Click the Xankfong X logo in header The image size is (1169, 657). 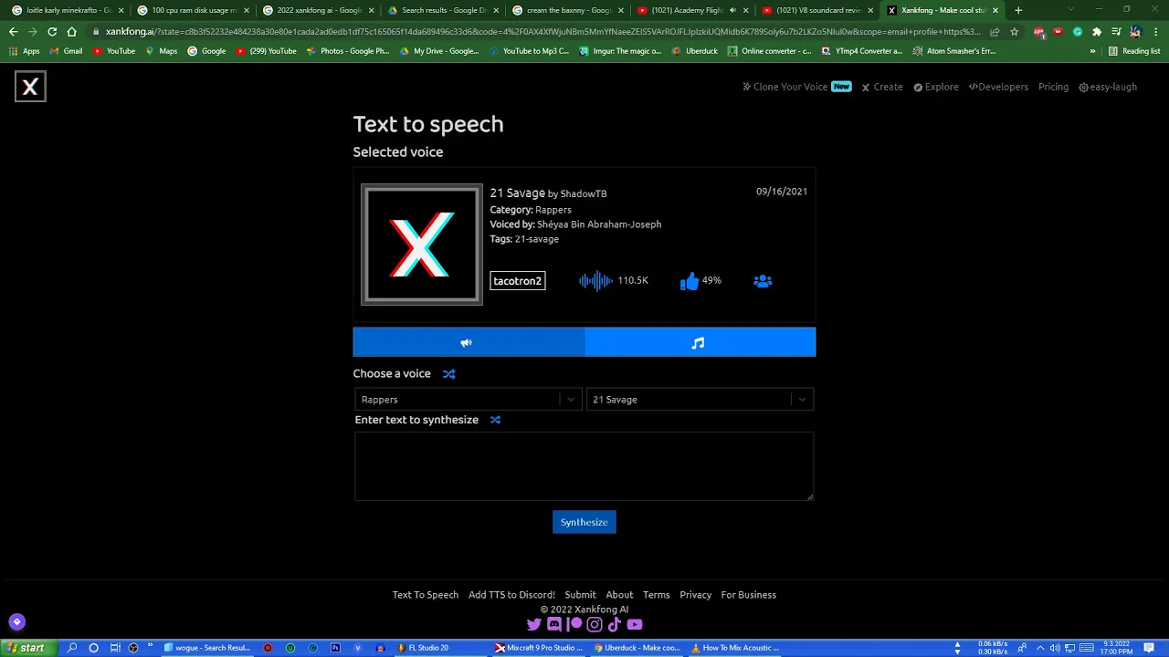click(x=30, y=87)
